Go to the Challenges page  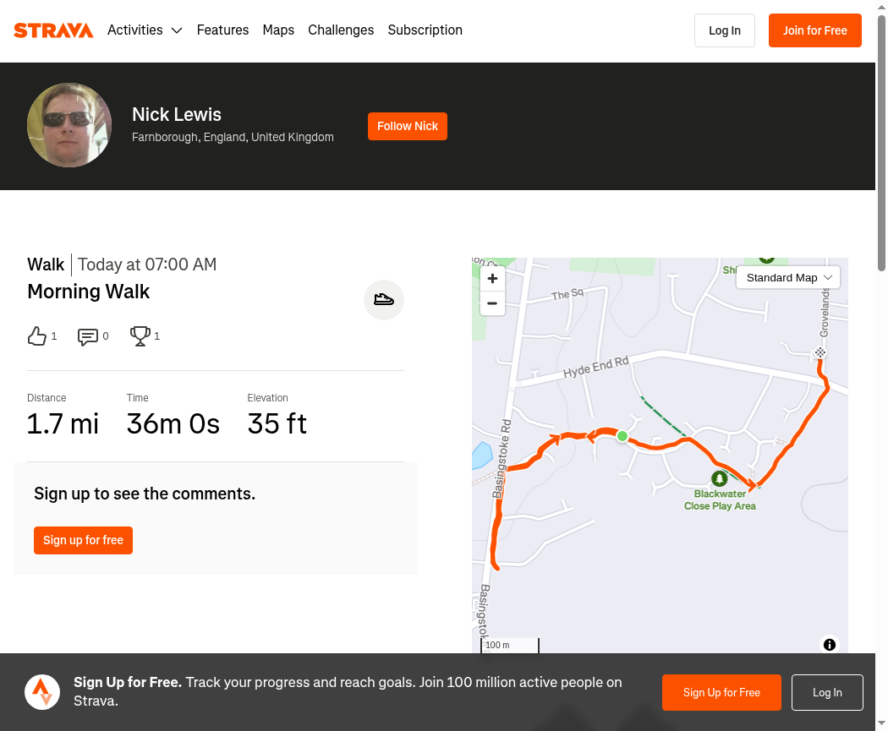(x=341, y=30)
